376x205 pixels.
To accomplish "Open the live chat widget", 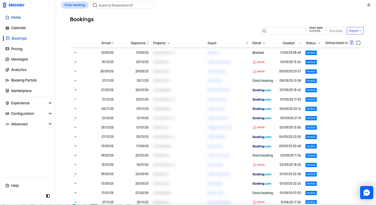I will tap(366, 192).
